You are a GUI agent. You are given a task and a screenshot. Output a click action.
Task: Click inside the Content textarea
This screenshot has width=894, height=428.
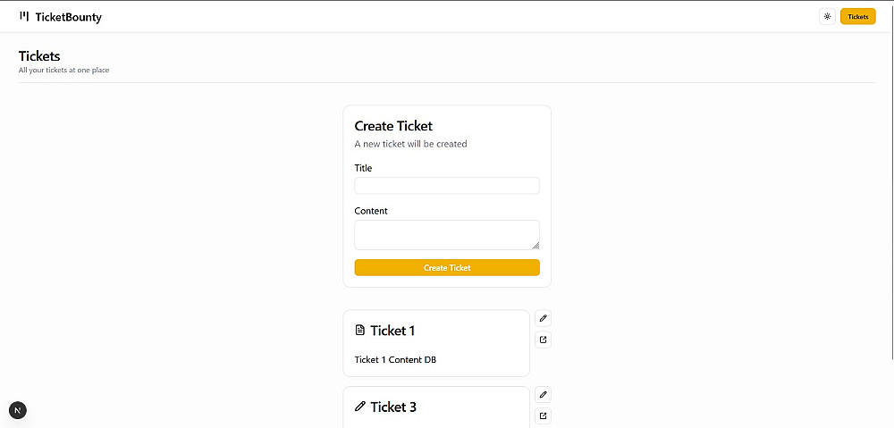pyautogui.click(x=447, y=234)
